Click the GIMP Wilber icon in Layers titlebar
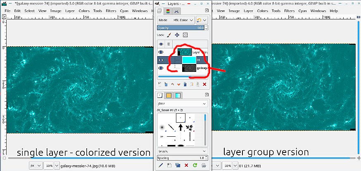 157,4
